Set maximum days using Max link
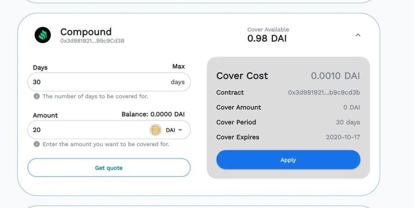 point(179,67)
